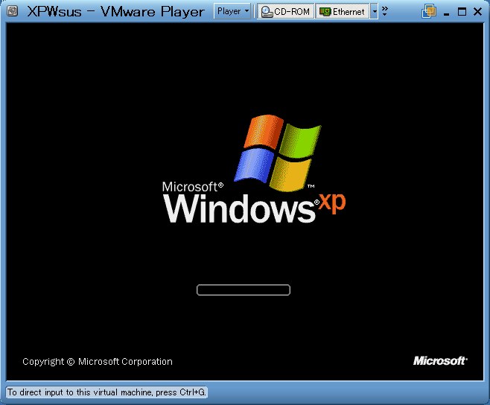
Task: Click the Ctrl+G status bar hint
Action: pos(106,392)
